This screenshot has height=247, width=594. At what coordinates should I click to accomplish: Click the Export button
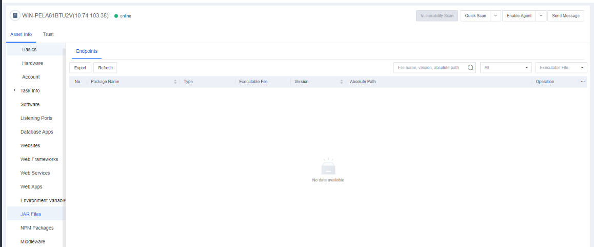click(x=81, y=68)
